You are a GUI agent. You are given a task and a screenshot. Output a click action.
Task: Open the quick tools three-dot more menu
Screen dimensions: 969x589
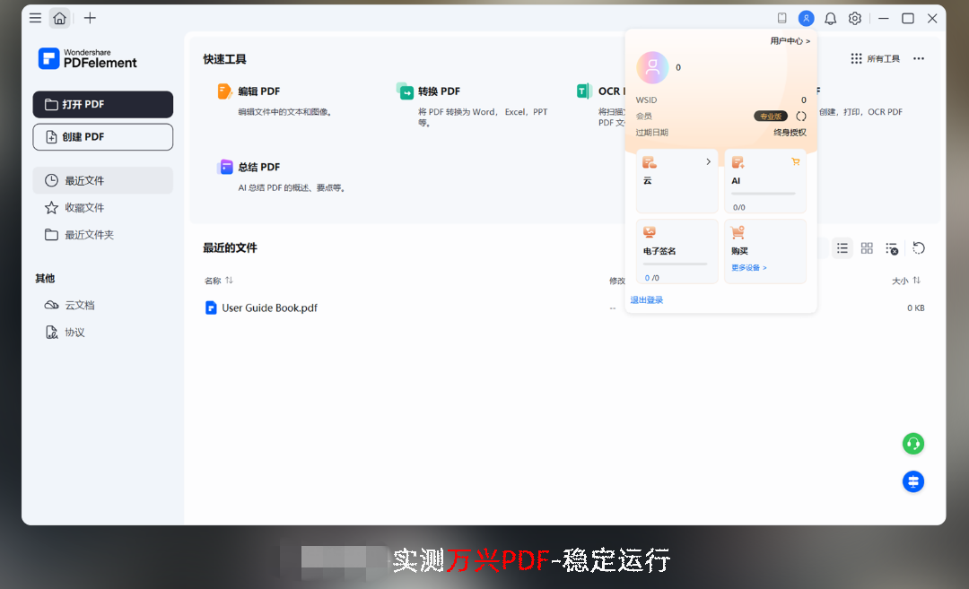(919, 58)
